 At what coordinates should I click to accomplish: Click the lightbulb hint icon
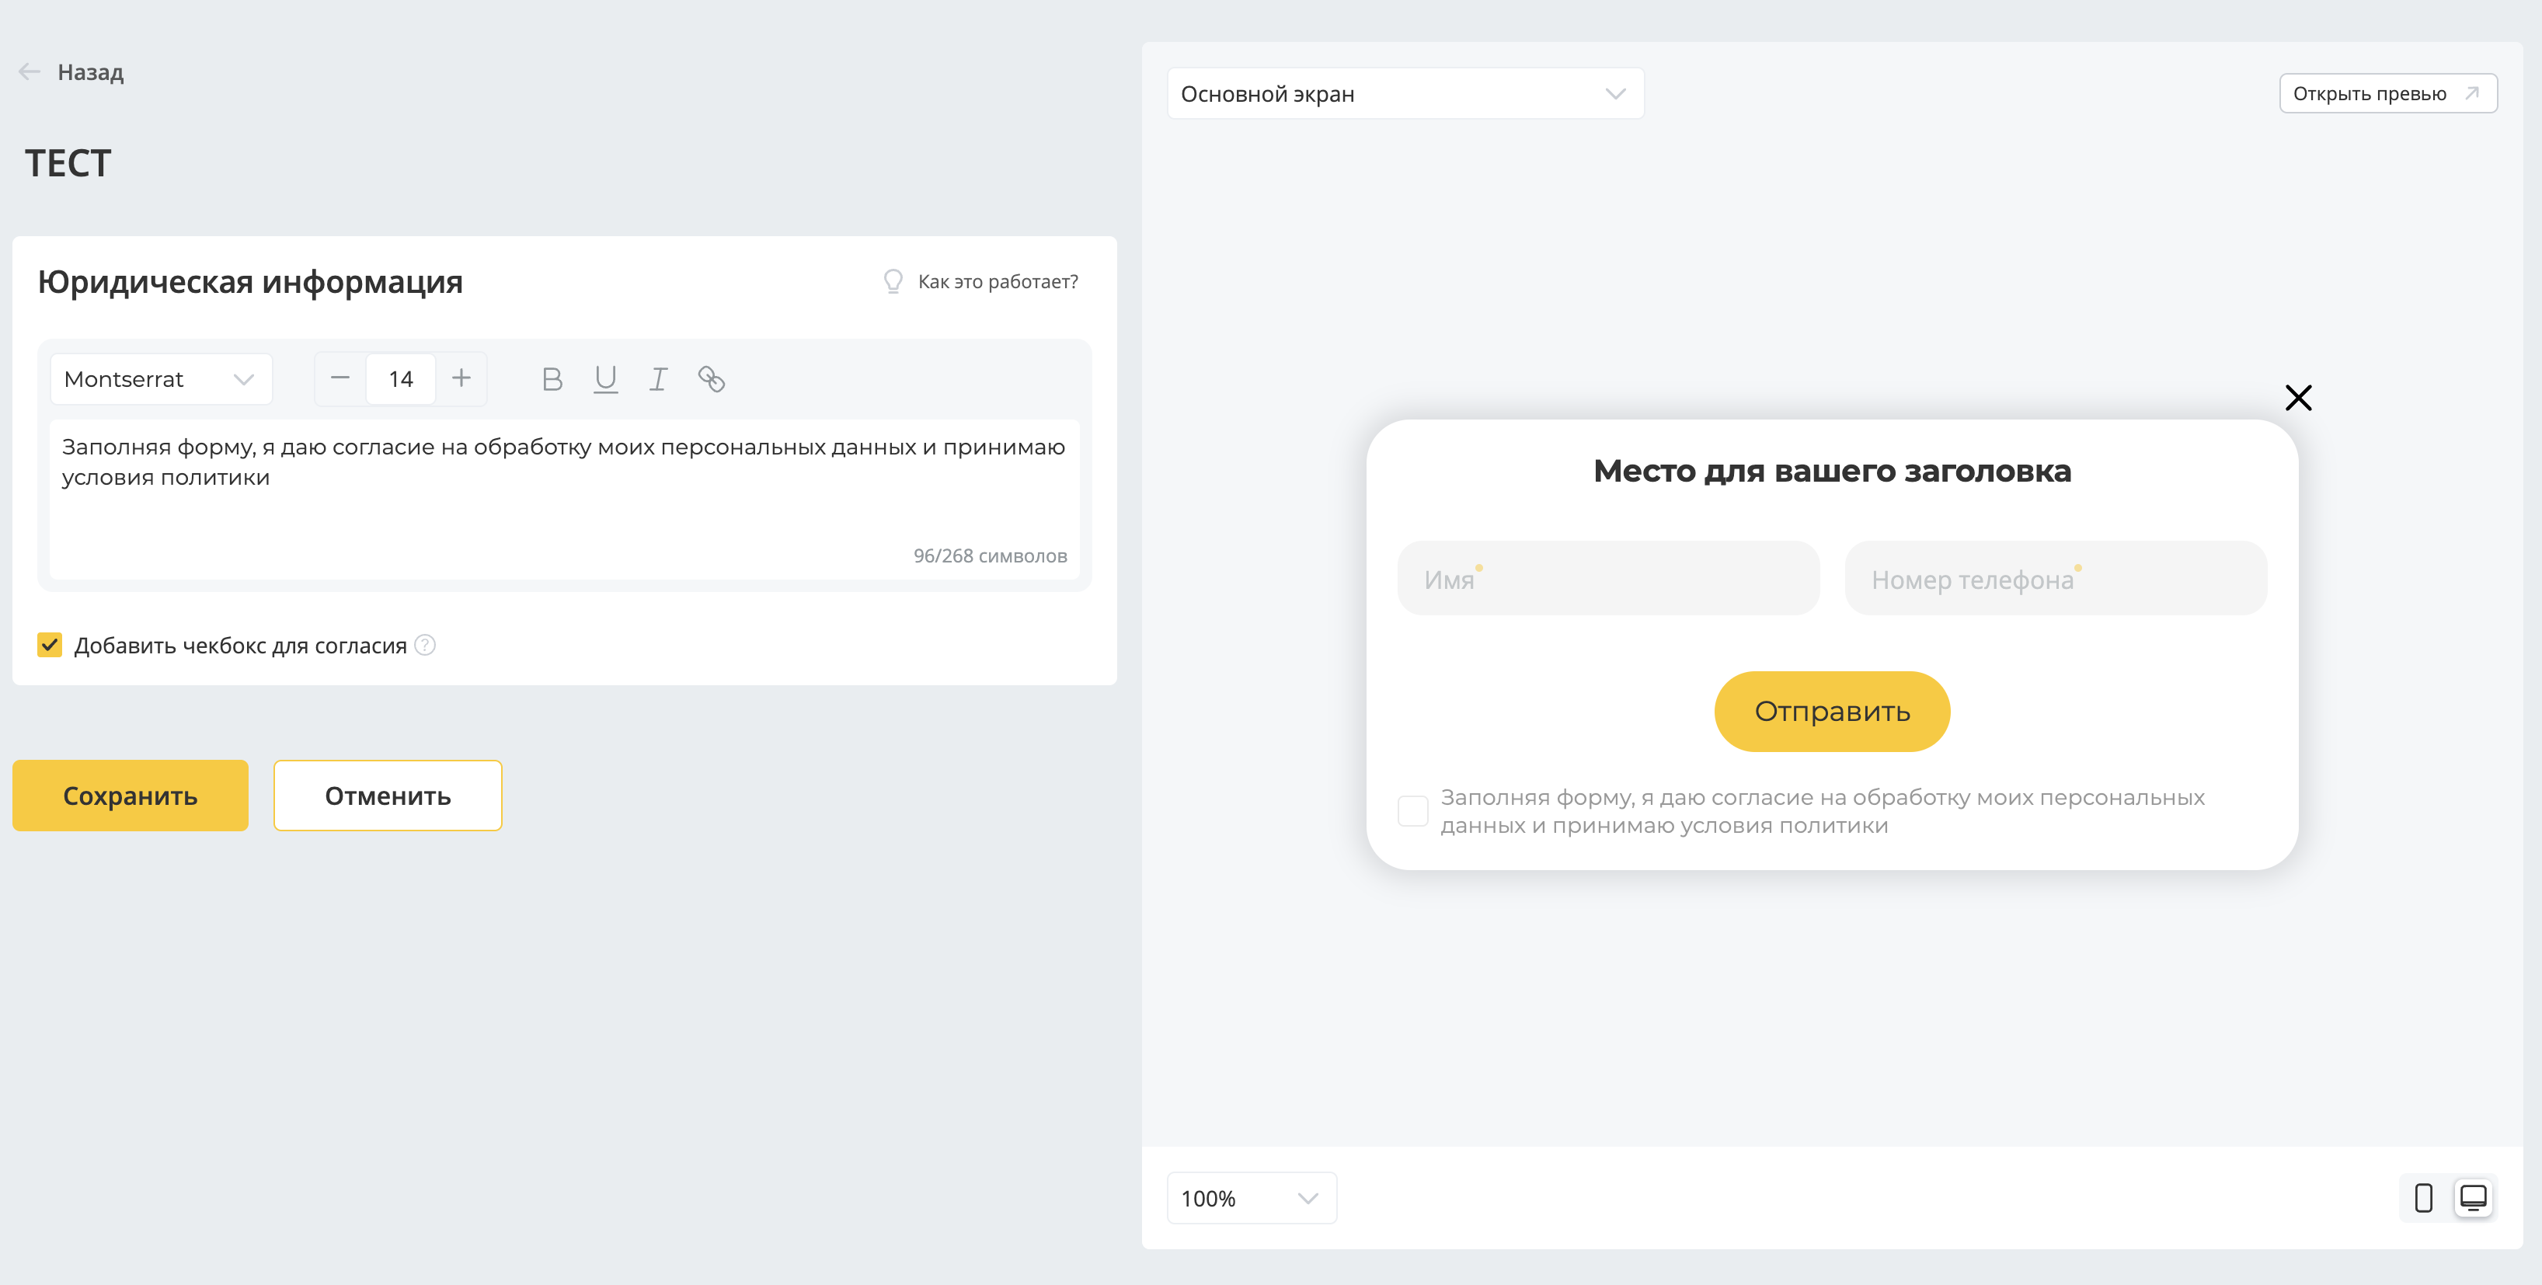coord(893,281)
